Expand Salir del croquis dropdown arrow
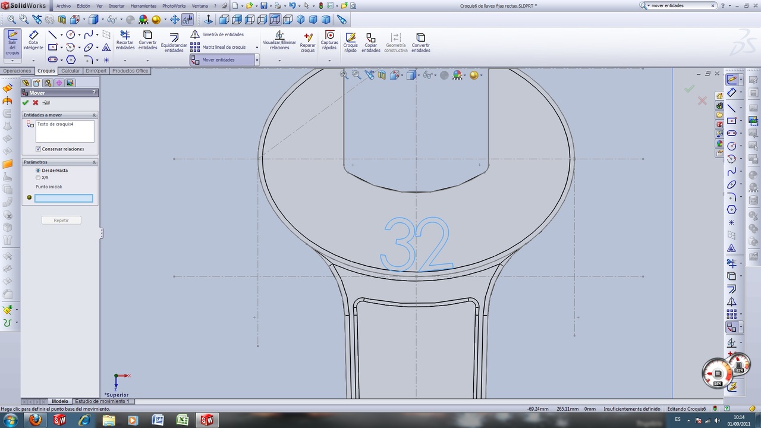Viewport: 761px width, 428px height. coord(12,61)
